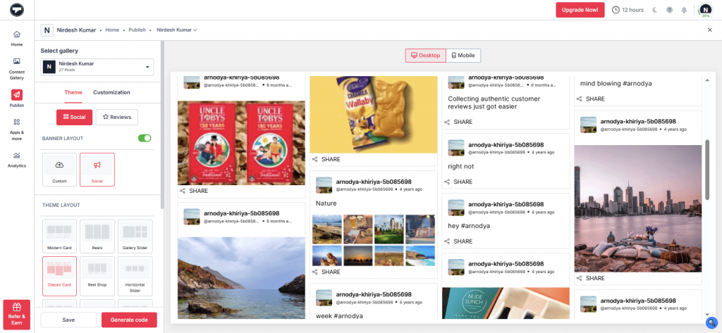This screenshot has width=722, height=333.
Task: Expand the Select gallery dropdown
Action: tap(97, 67)
